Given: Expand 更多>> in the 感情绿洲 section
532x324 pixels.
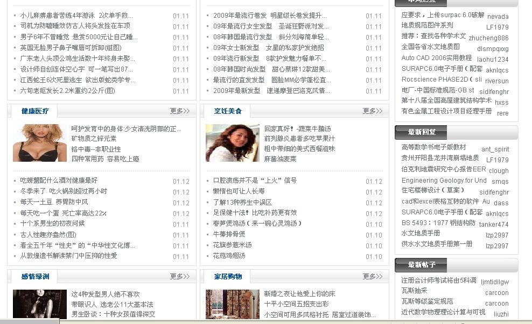Looking at the screenshot, I should pyautogui.click(x=180, y=277).
